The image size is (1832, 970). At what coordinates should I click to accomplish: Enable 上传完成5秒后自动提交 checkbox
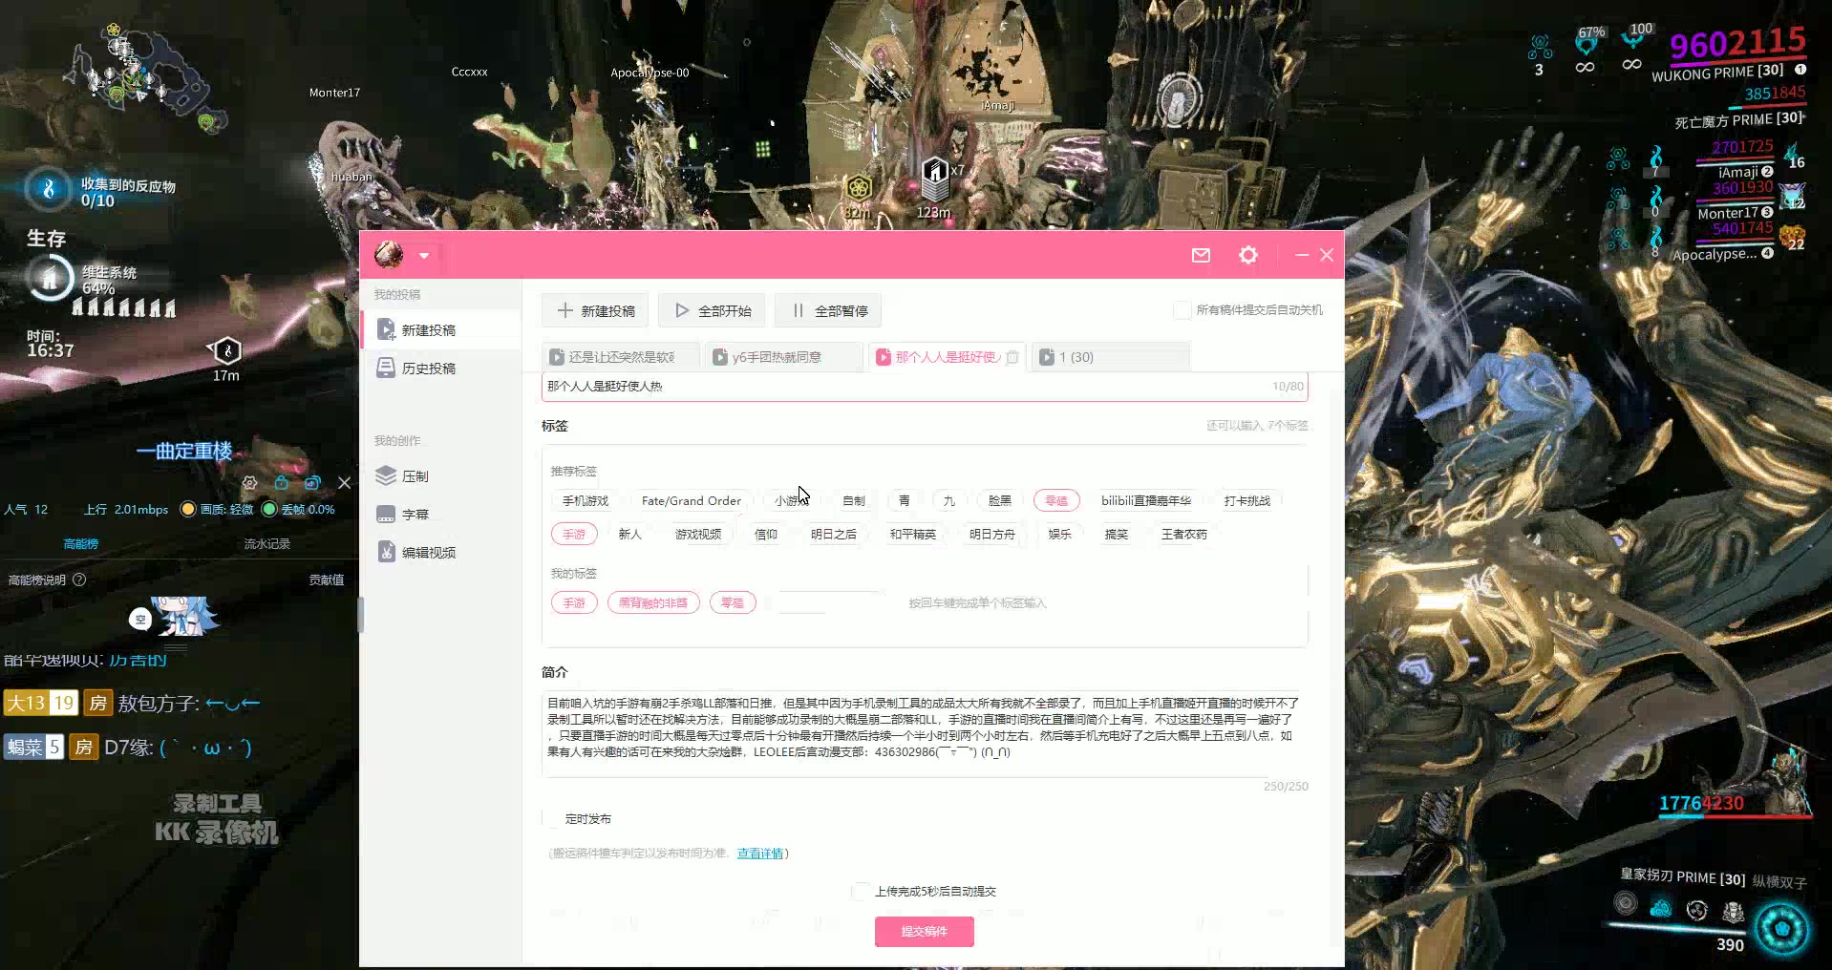click(859, 892)
